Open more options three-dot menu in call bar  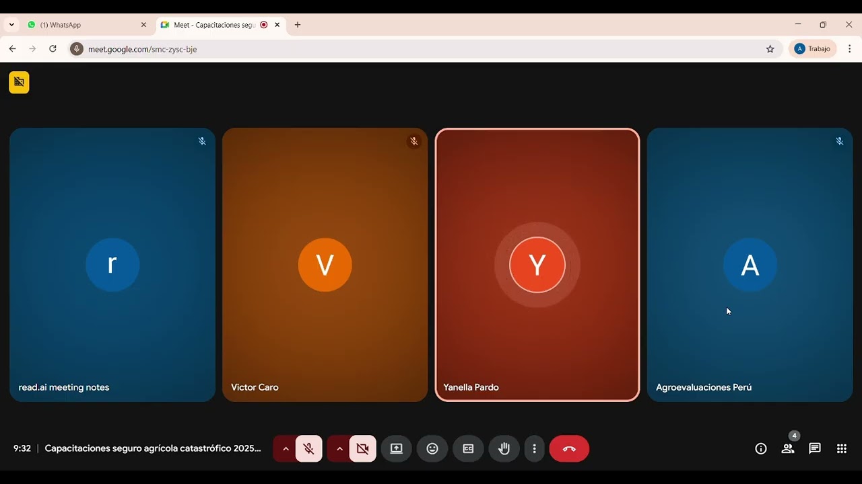pyautogui.click(x=534, y=448)
